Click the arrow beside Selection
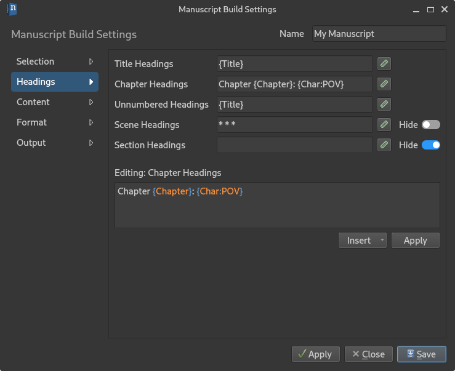455x371 pixels. [91, 62]
